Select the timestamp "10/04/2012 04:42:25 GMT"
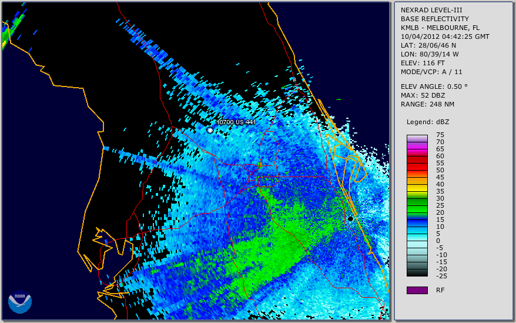516x323 pixels. pyautogui.click(x=445, y=36)
